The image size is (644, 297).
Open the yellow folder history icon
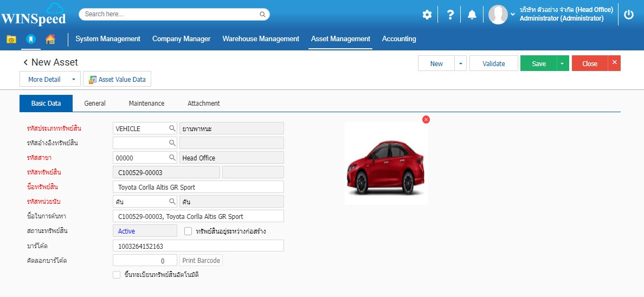tap(11, 39)
